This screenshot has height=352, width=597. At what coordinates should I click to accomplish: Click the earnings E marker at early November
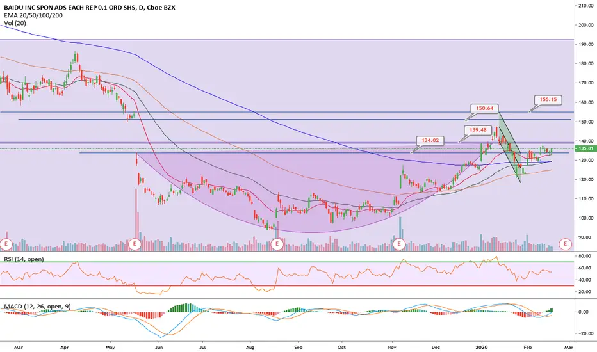coord(399,244)
